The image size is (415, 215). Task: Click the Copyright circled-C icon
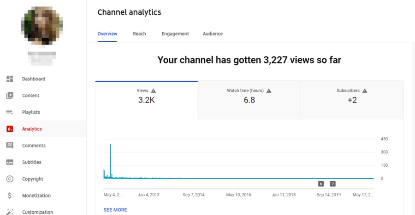pyautogui.click(x=10, y=179)
